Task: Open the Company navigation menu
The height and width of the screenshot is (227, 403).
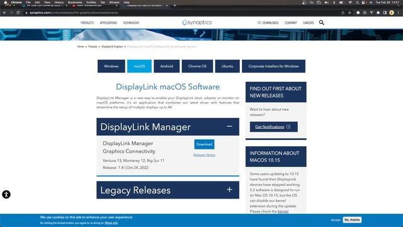Action: pos(291,23)
